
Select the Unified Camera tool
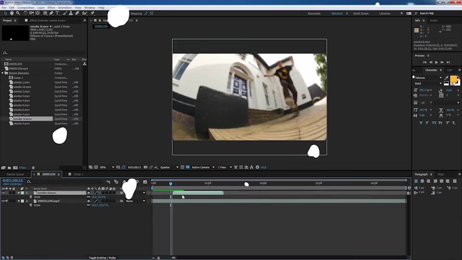(31, 13)
